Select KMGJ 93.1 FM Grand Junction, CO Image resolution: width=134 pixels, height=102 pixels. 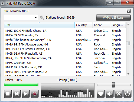tap(65, 49)
